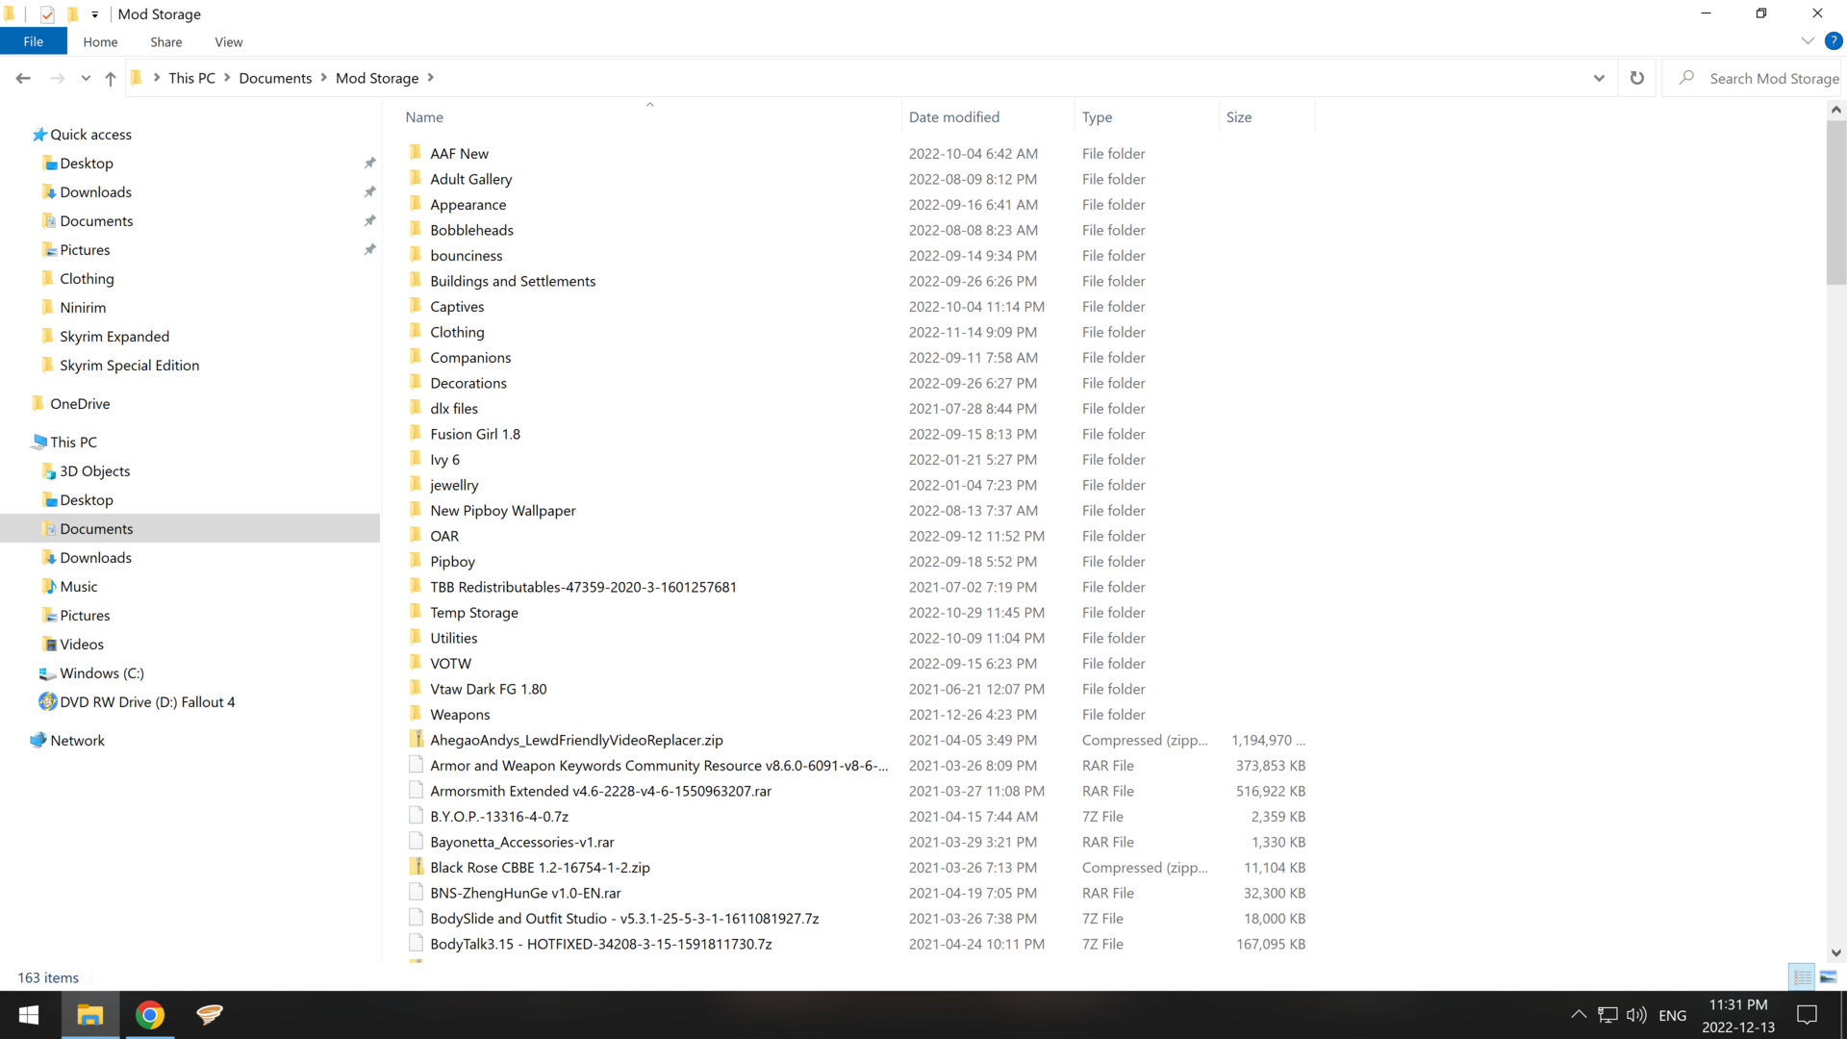1847x1039 pixels.
Task: Open Ninirim folder in Quick access
Action: (x=83, y=308)
